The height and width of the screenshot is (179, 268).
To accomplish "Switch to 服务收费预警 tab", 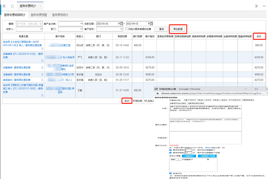I will click(39, 15).
